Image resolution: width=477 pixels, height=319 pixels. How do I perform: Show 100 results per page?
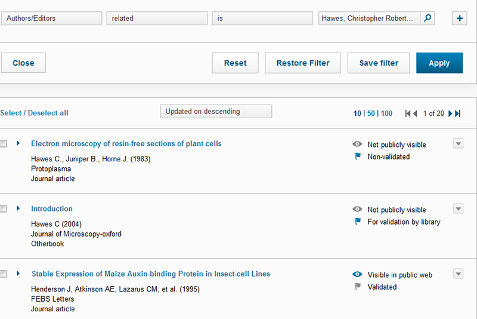coord(386,114)
